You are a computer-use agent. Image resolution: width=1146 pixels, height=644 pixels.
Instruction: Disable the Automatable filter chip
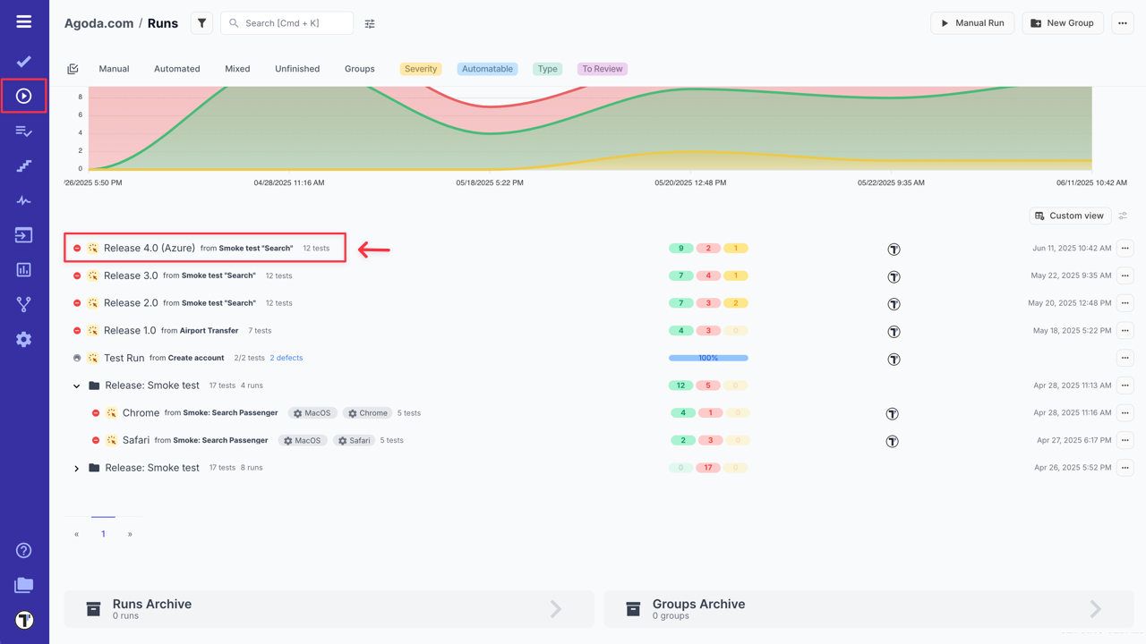pyautogui.click(x=487, y=68)
